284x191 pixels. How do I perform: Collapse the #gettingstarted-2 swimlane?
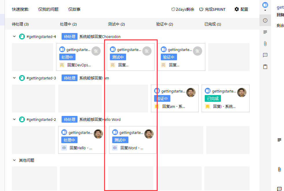pos(14,119)
